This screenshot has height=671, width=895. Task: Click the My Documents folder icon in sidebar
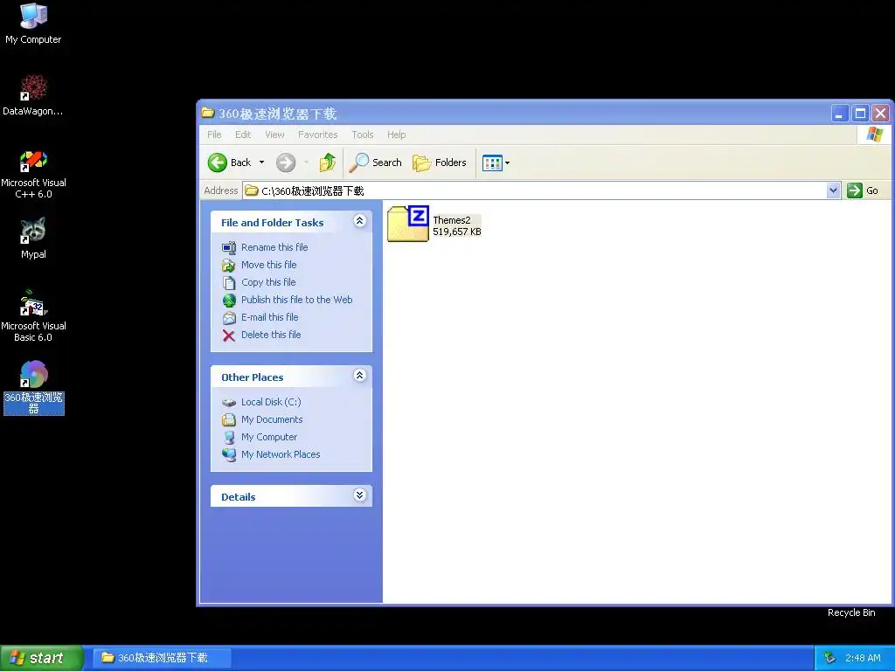click(229, 420)
